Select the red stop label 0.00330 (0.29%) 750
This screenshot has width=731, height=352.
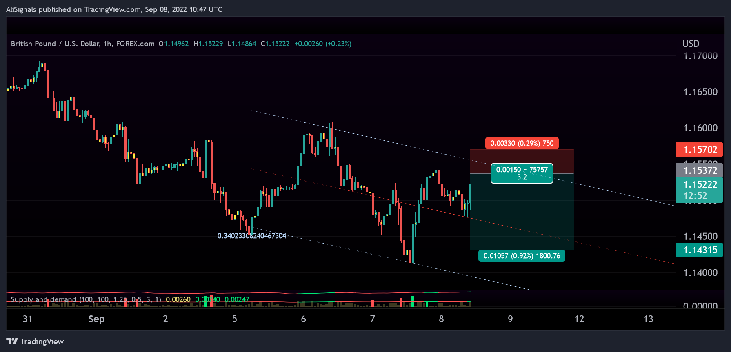click(x=522, y=143)
